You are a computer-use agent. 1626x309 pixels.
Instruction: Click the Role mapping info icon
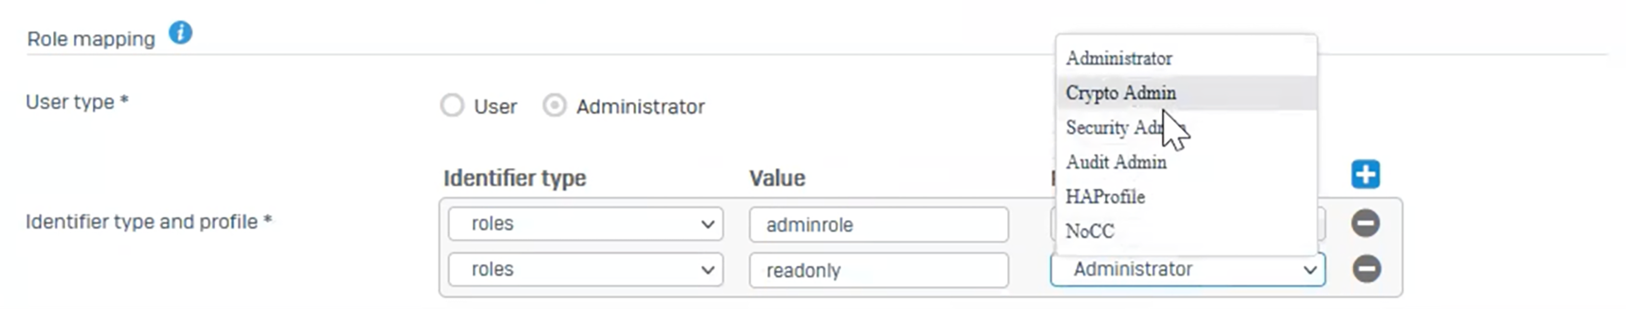coord(181,33)
